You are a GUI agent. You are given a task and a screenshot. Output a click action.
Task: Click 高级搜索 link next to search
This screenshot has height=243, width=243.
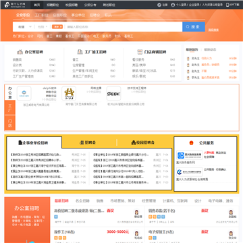(x=213, y=30)
